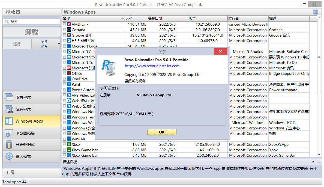This screenshot has height=187, width=324.
Task: Open the view options menu icon at top right
Action: 315,12
